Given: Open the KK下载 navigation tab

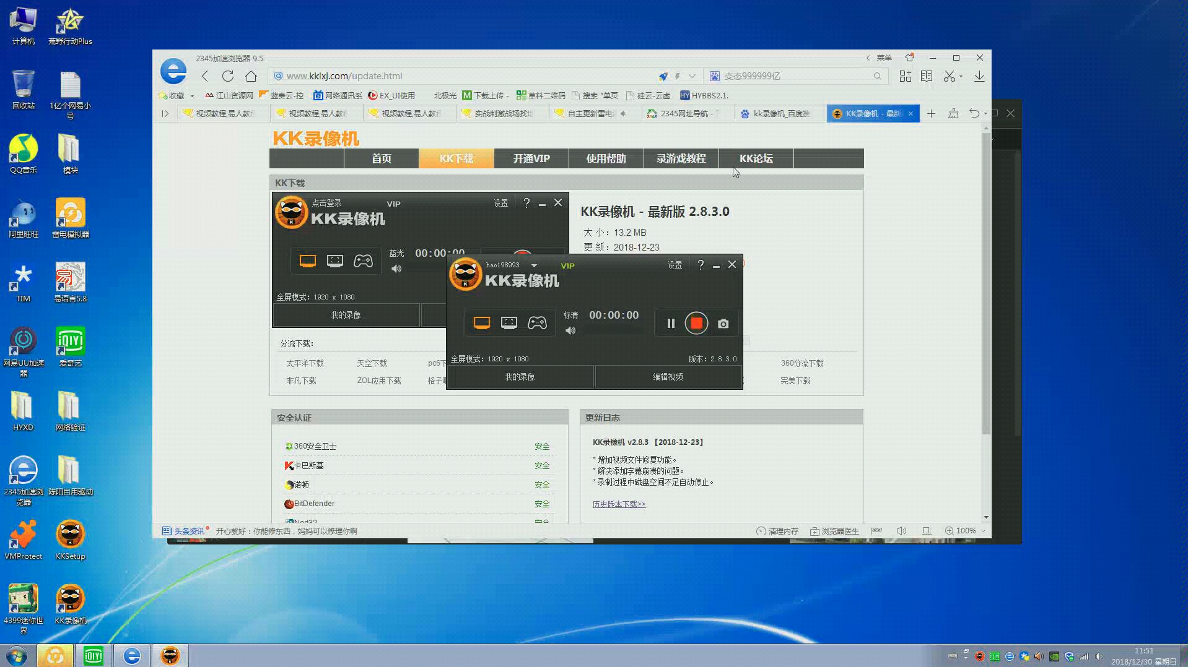Looking at the screenshot, I should coord(456,158).
